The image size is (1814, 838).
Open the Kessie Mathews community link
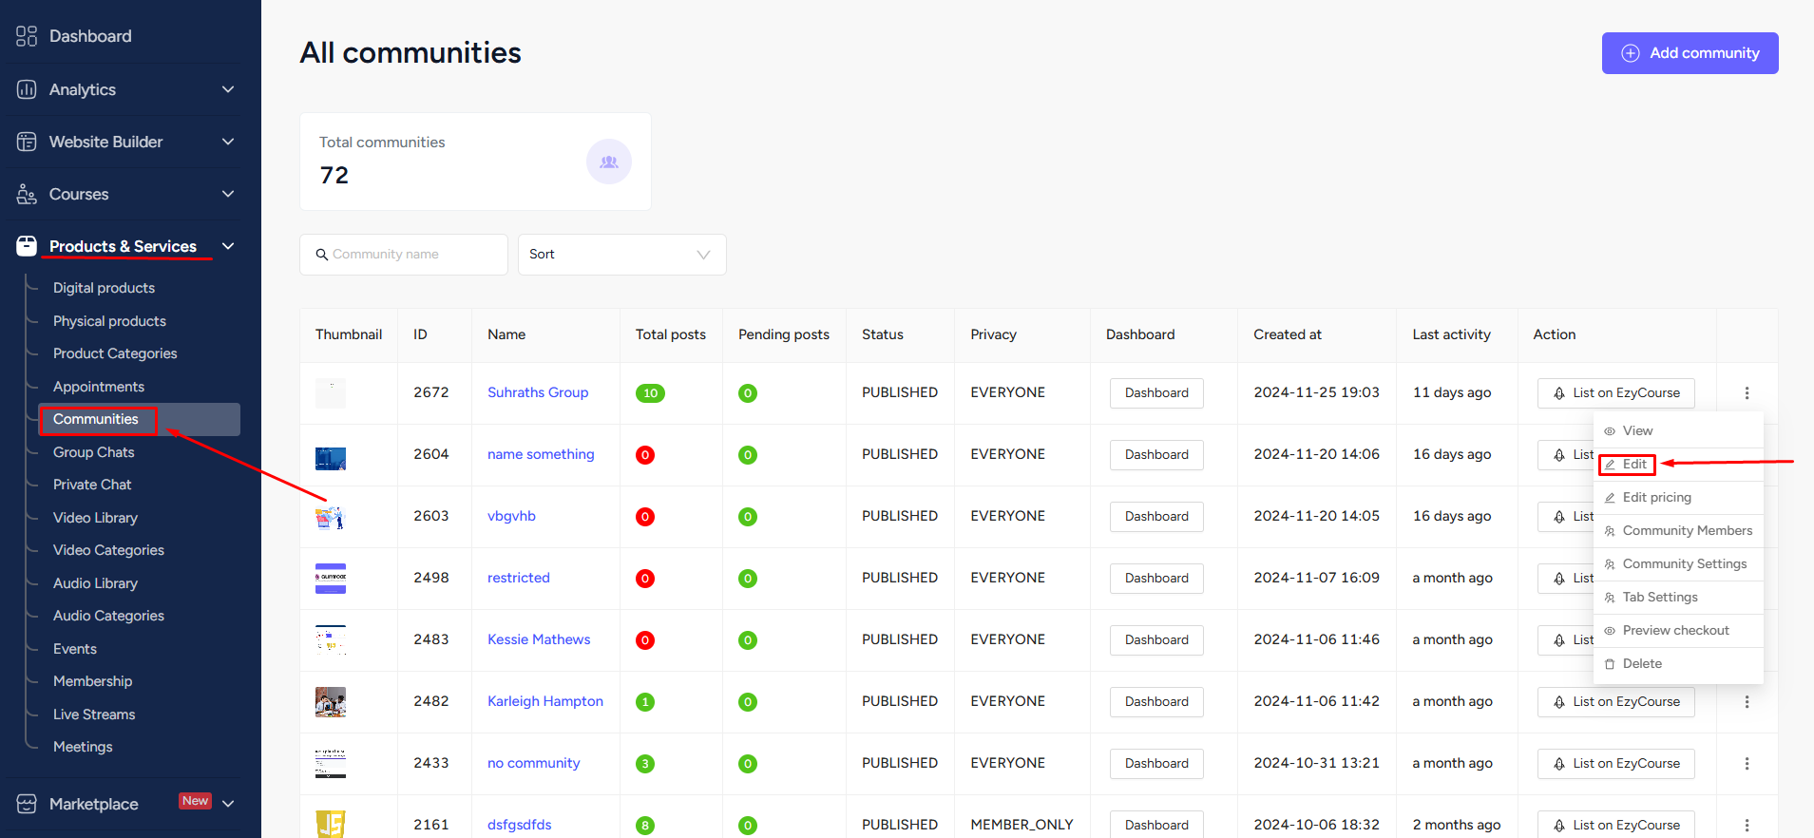[539, 639]
